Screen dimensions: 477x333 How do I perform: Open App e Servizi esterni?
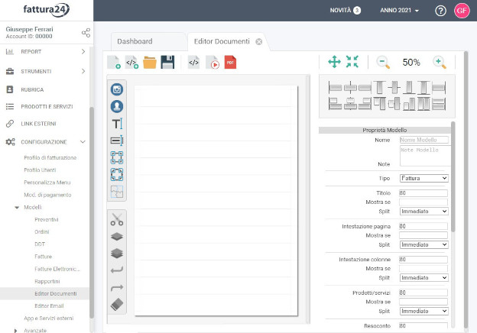pos(49,318)
